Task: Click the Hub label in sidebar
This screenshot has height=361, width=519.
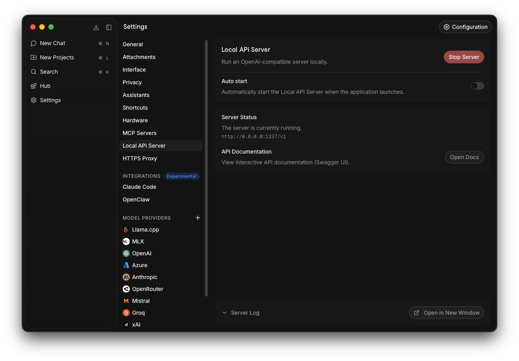Action: (45, 86)
